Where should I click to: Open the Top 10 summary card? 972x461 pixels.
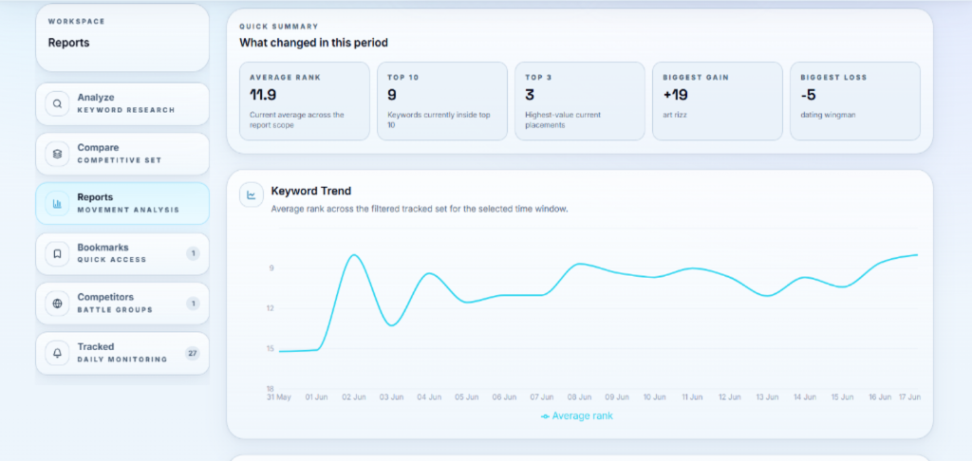(442, 101)
